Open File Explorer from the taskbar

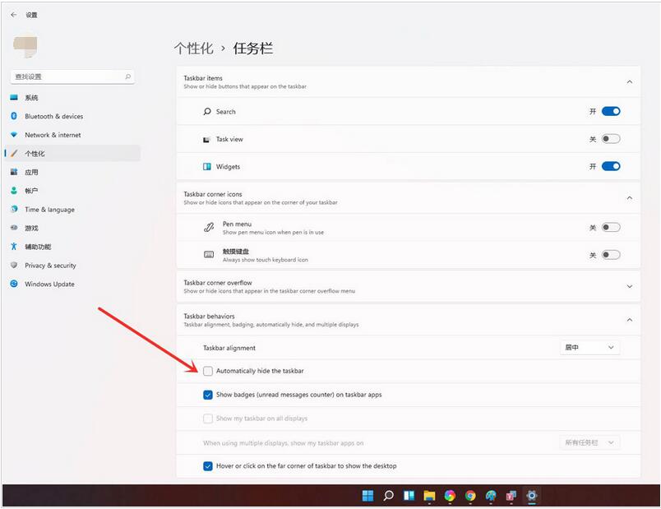coord(429,496)
